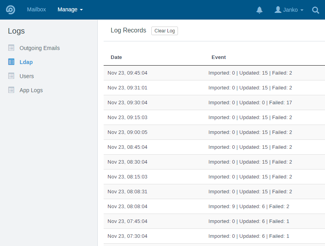Click the Users log icon
This screenshot has width=325, height=246.
[x=11, y=76]
